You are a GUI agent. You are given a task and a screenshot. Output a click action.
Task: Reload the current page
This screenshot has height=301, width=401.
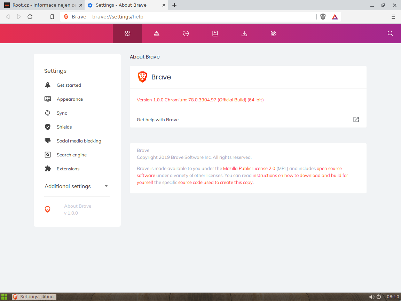point(30,16)
